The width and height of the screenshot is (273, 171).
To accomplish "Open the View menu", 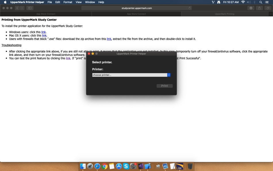I will pyautogui.click(x=78, y=2).
